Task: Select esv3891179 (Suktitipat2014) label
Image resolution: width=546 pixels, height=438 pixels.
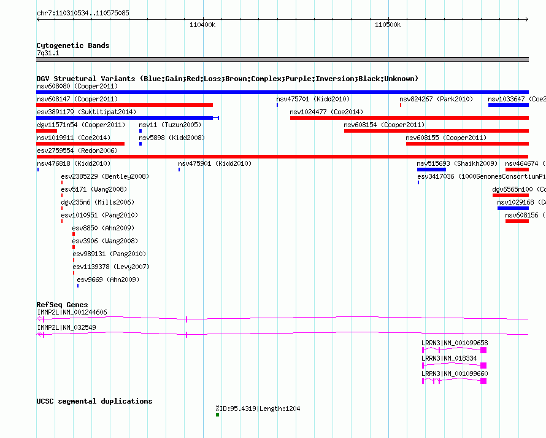Action: [87, 112]
